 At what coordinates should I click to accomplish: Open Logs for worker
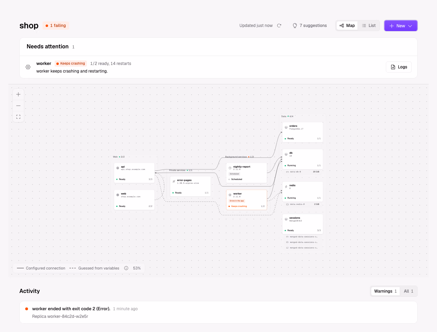[x=399, y=67]
